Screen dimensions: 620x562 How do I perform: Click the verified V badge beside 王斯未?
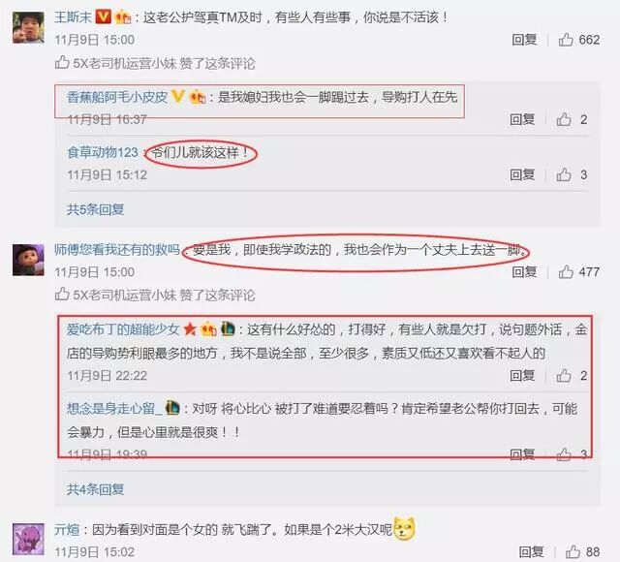click(x=104, y=17)
